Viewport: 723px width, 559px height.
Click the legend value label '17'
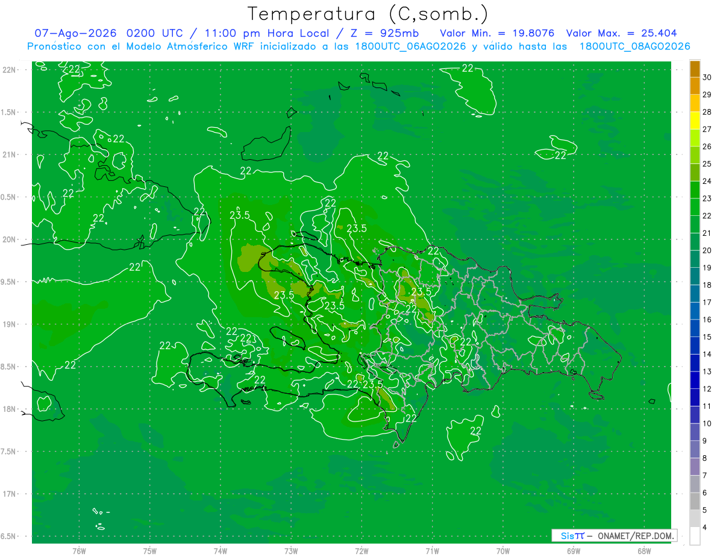707,302
